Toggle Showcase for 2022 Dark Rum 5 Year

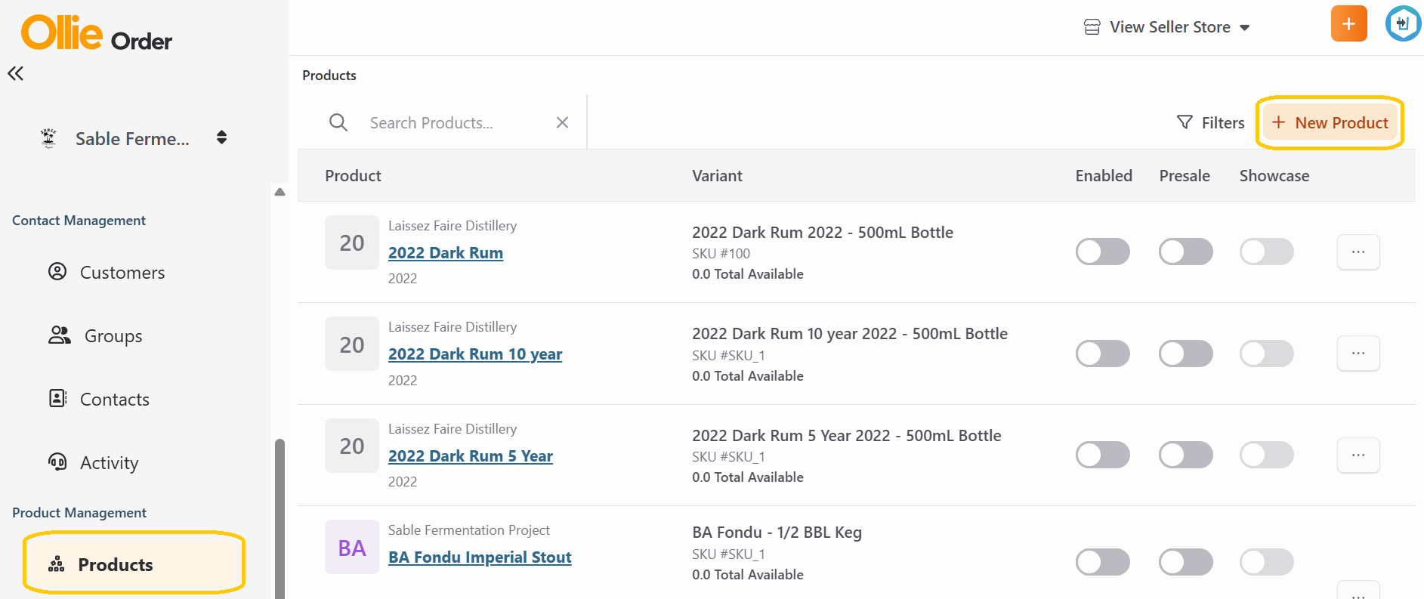point(1267,455)
